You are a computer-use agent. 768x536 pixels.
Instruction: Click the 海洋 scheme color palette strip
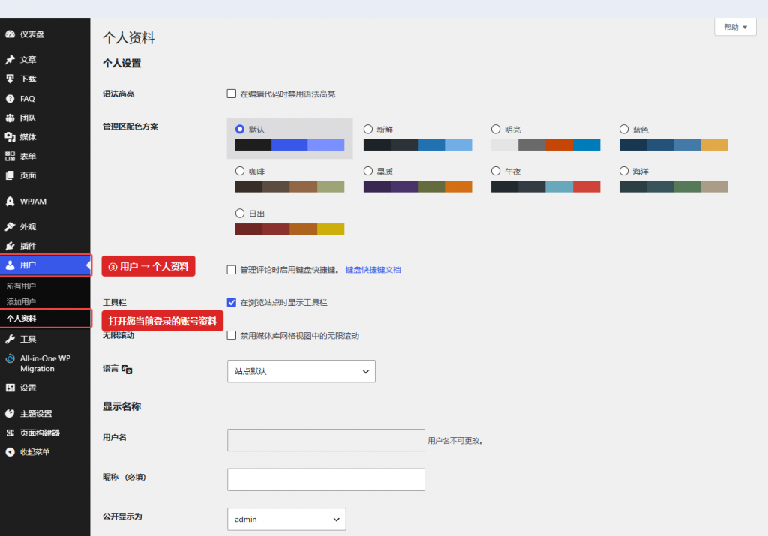(x=673, y=187)
